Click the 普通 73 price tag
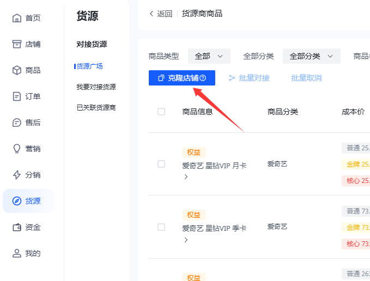 pyautogui.click(x=356, y=211)
